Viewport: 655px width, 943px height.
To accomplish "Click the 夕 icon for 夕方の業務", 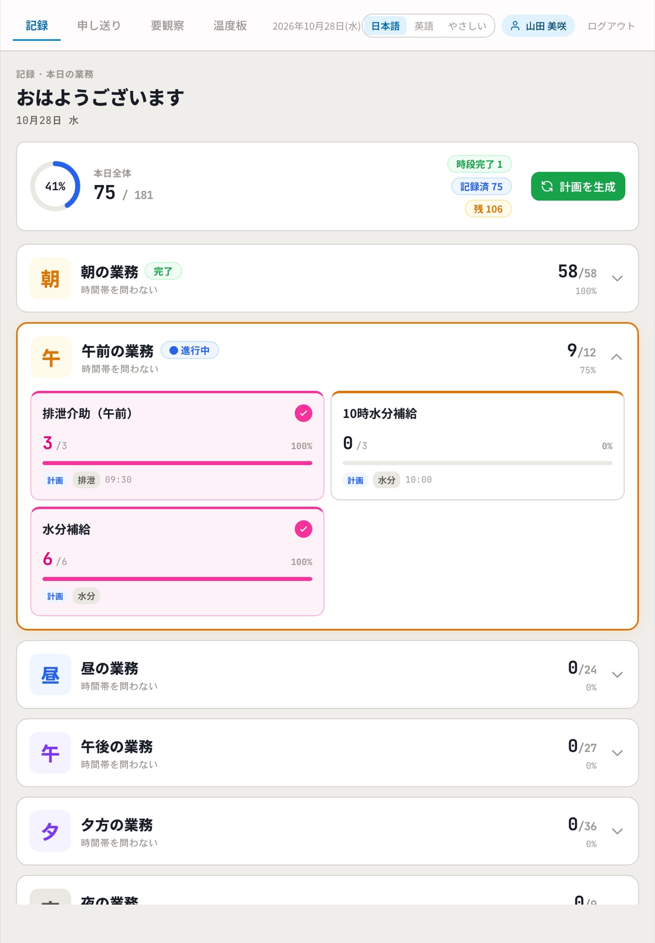I will pos(50,831).
